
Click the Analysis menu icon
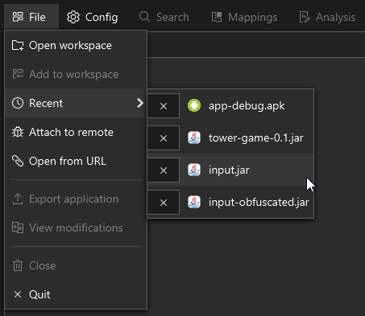[305, 17]
